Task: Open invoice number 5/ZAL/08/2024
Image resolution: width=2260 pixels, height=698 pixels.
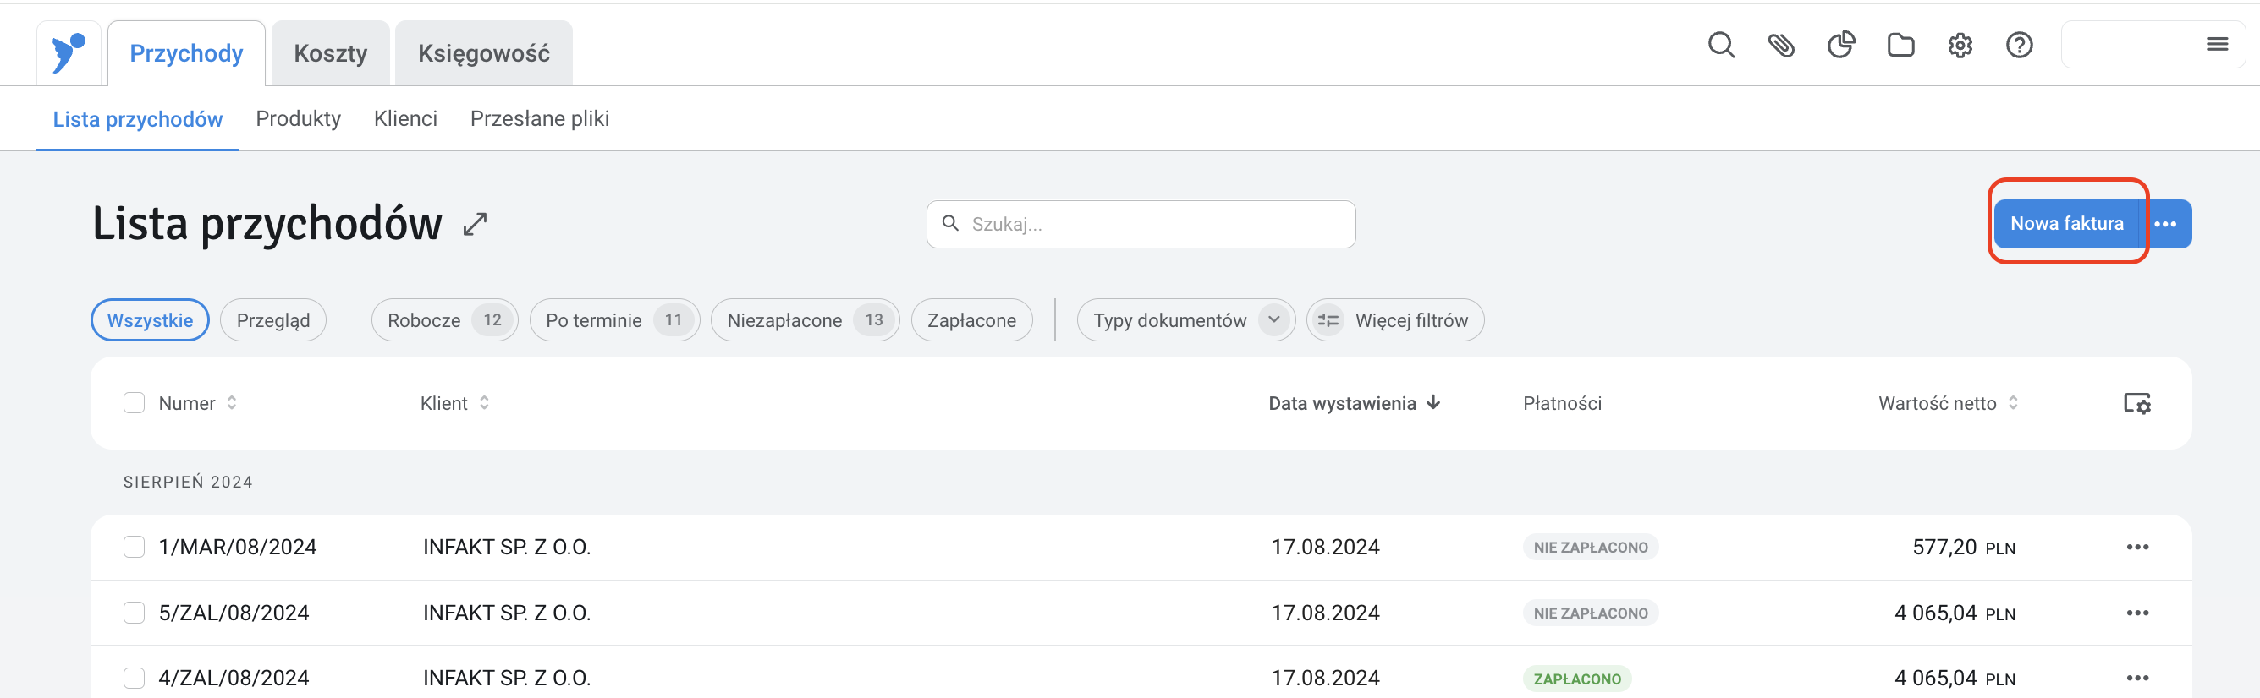Action: (234, 613)
